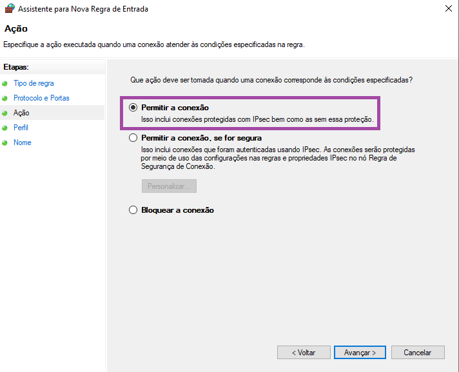
Task: Click the green bullet next to Nome
Action: (x=5, y=142)
